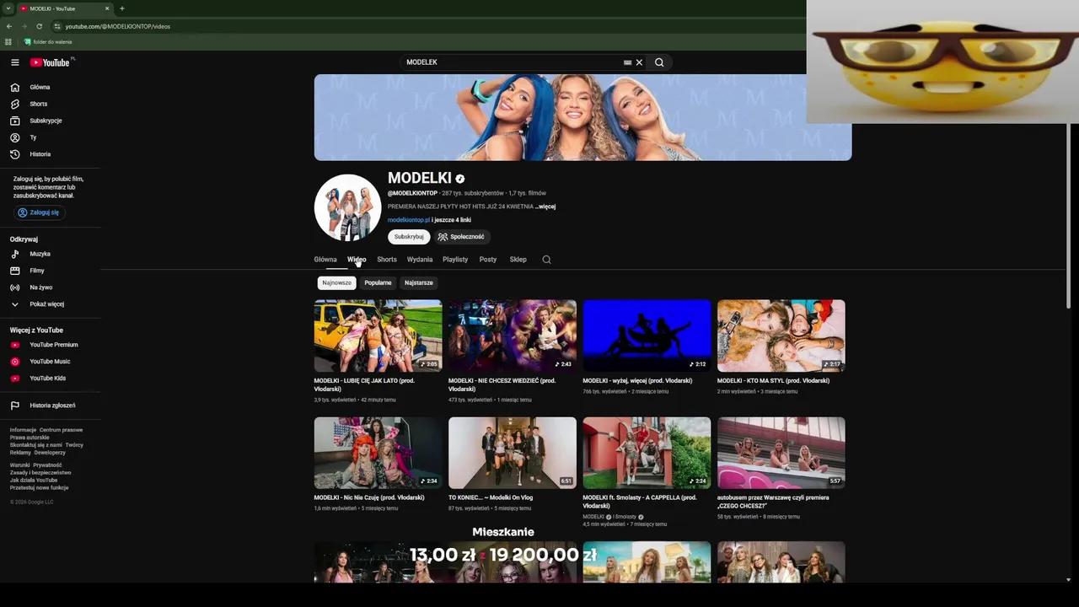Open the 'i jeszcze 4 linki' link
1079x607 pixels.
[451, 220]
